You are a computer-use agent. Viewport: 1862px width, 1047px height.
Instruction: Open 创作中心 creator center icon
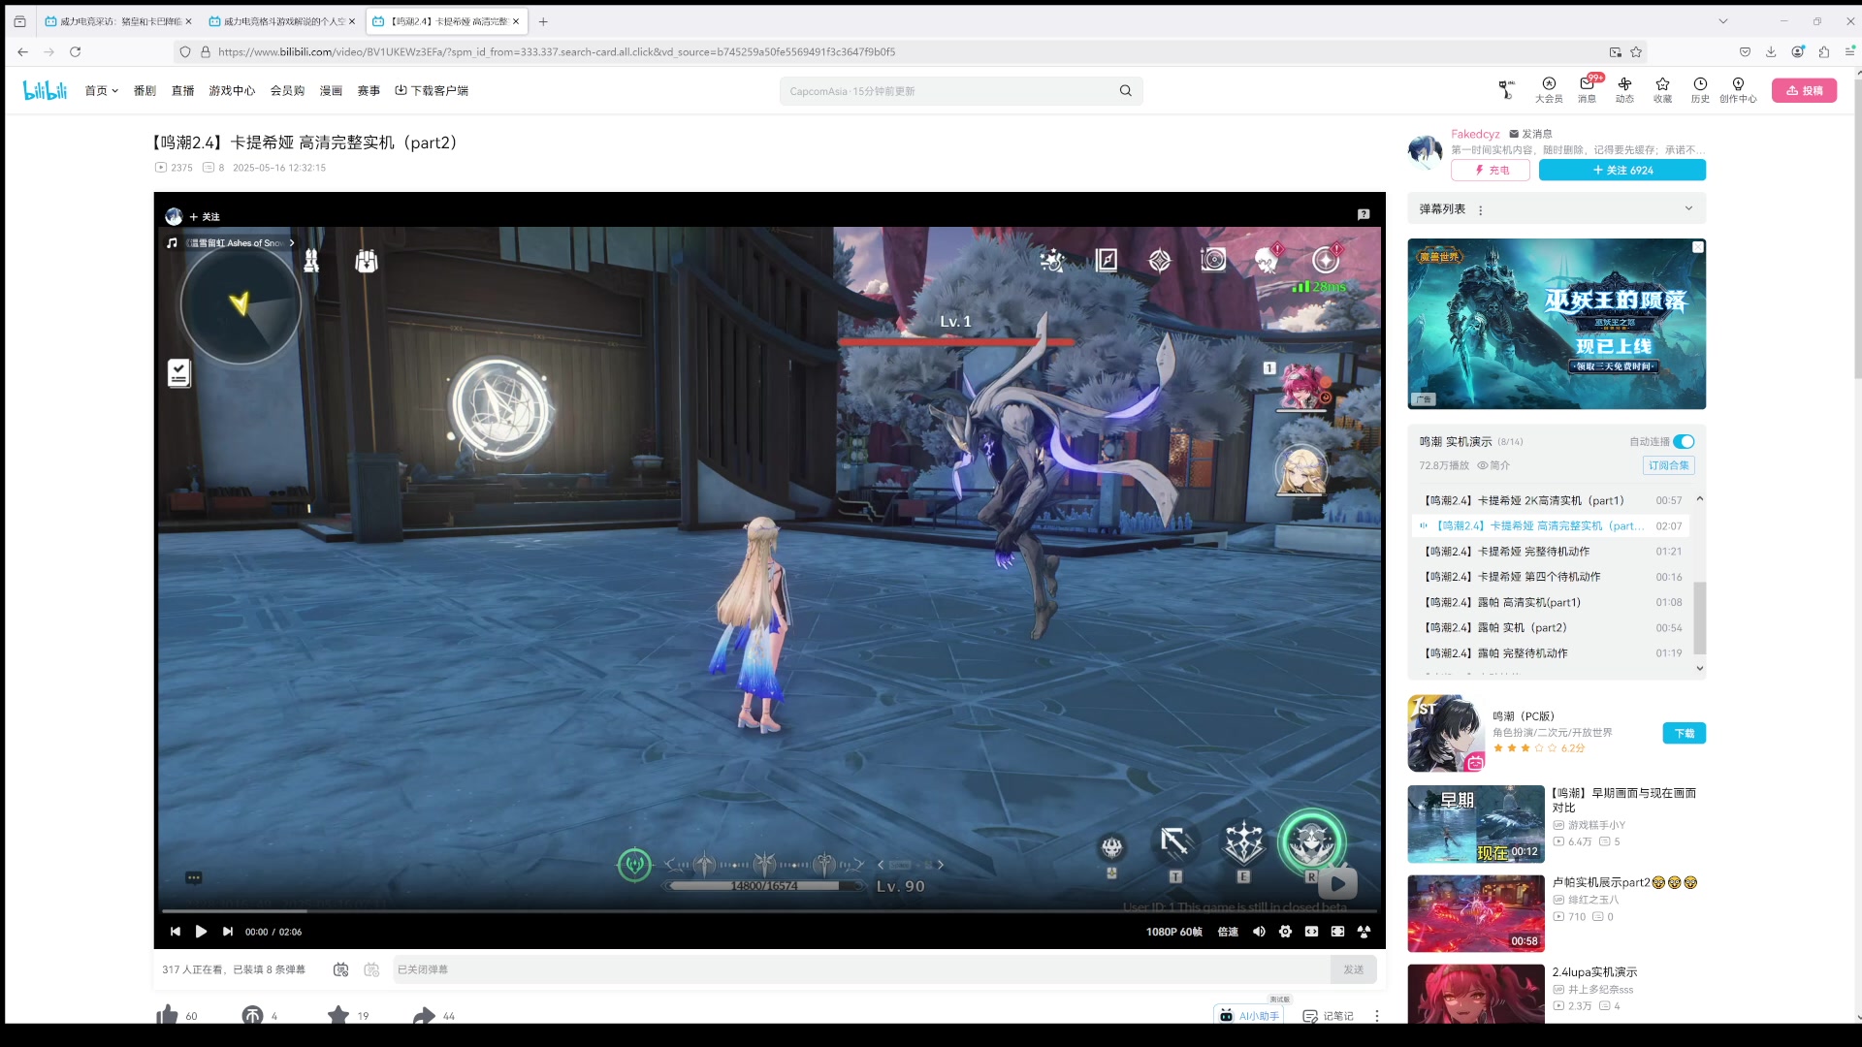(x=1738, y=90)
